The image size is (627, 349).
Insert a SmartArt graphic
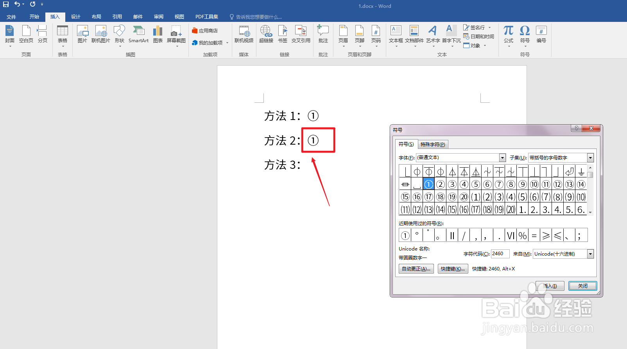point(138,34)
